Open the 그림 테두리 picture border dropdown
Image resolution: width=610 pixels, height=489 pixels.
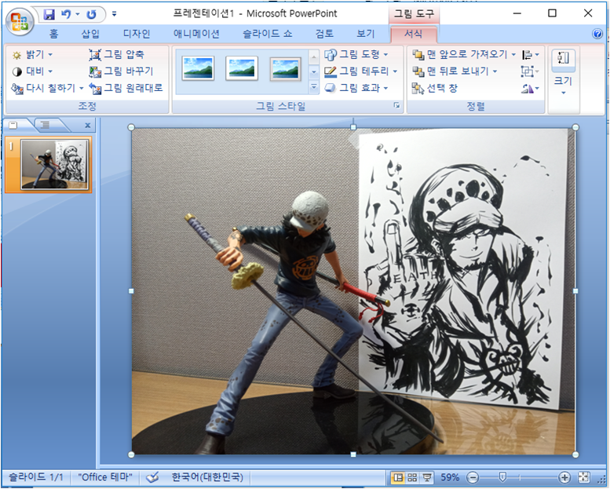pos(360,71)
